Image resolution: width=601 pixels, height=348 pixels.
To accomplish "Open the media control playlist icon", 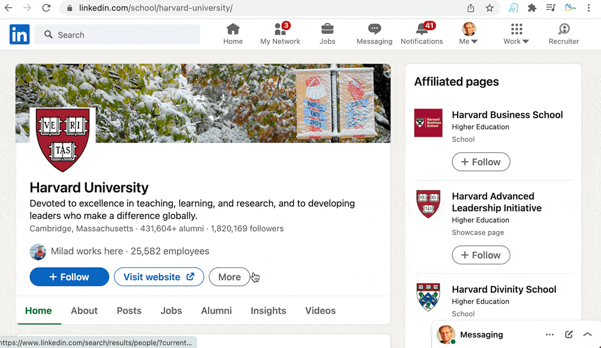I will pyautogui.click(x=551, y=8).
